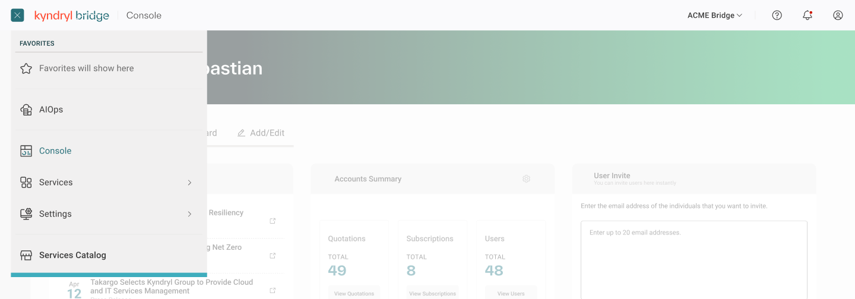Open the user profile icon
This screenshot has width=855, height=299.
coord(838,15)
